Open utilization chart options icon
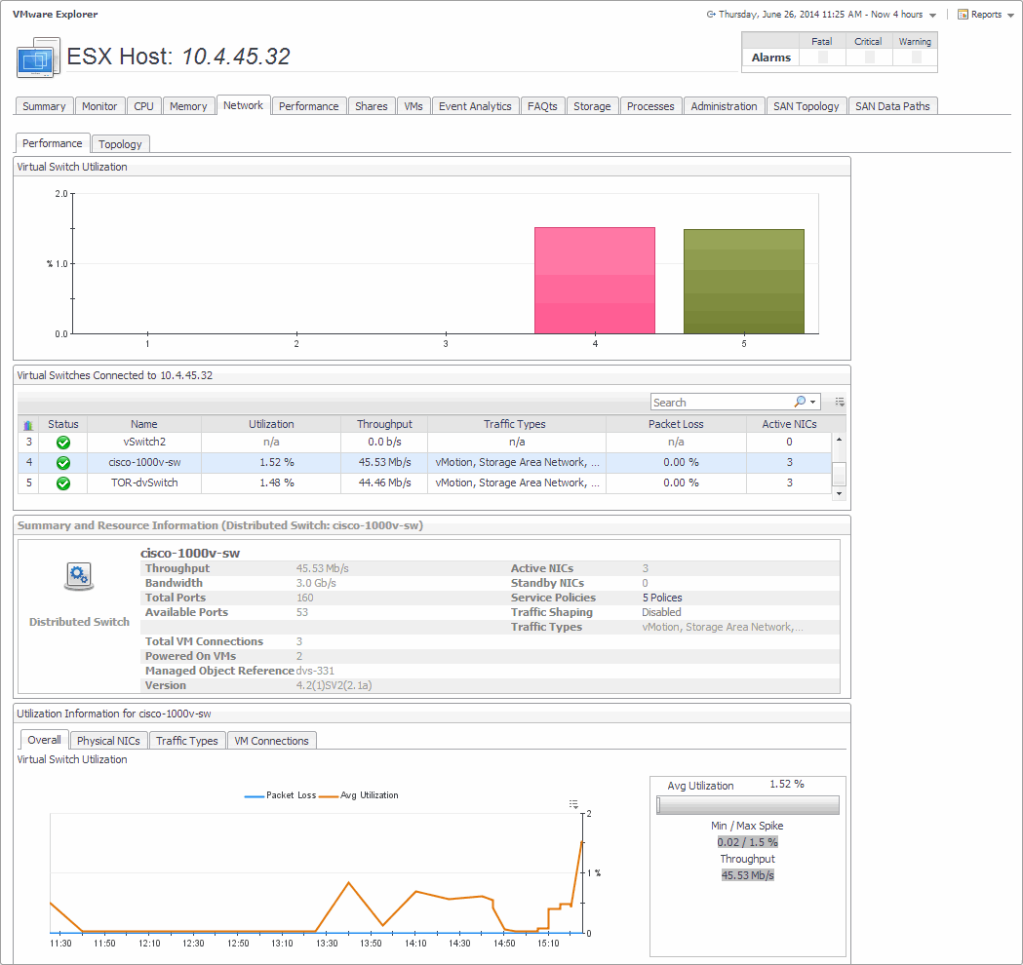Viewport: 1023px width, 965px height. (574, 804)
